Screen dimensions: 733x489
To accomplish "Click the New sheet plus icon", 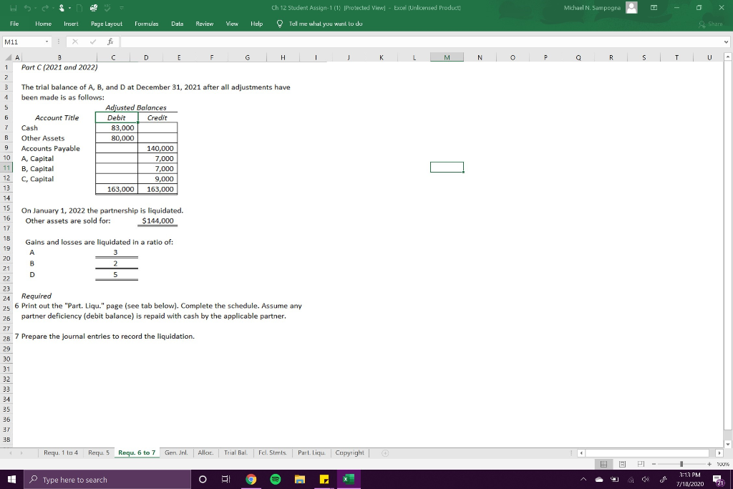I will [x=385, y=453].
